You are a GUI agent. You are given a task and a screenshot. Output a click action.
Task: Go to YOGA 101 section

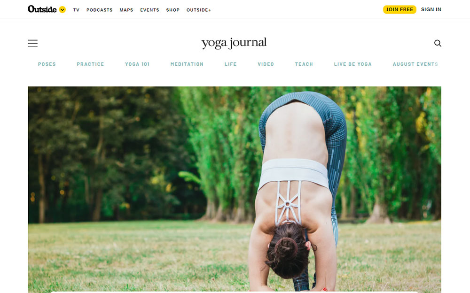pos(137,64)
